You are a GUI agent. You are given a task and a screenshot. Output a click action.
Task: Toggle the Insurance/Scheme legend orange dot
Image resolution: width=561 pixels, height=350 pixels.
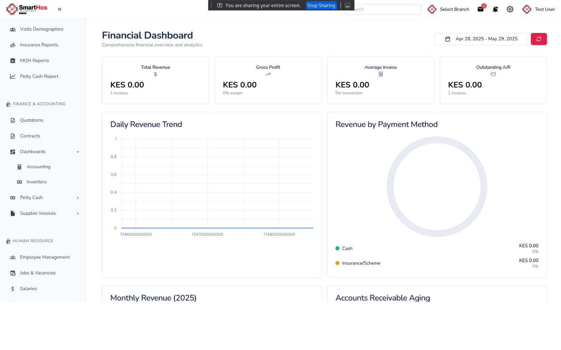(x=337, y=263)
